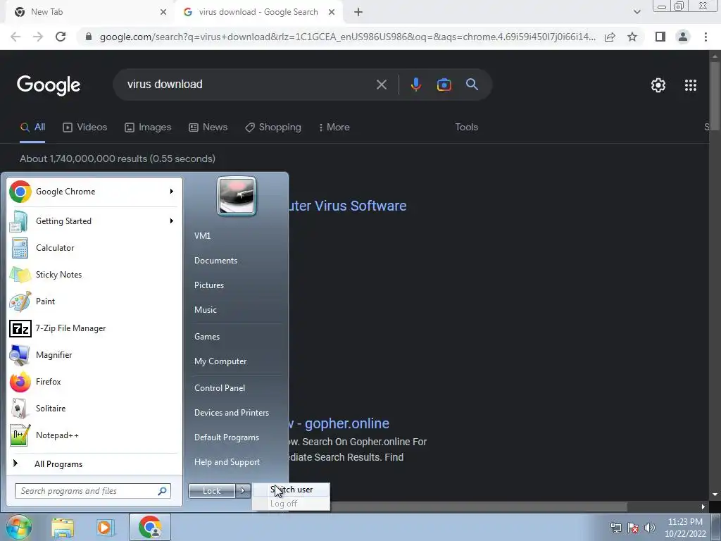Start voice search with microphone
The height and width of the screenshot is (541, 721).
(x=416, y=85)
